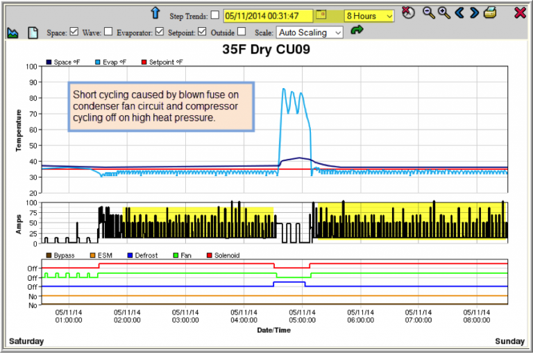Click the Bypass legend swatch
This screenshot has height=353, width=533.
(x=49, y=255)
